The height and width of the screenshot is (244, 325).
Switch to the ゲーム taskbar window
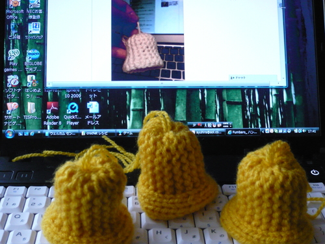click(126, 133)
